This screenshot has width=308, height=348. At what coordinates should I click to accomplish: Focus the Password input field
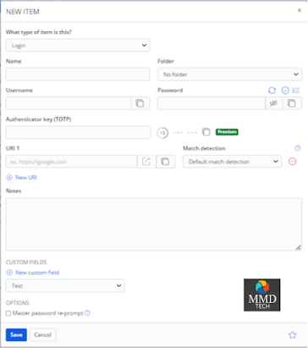(212, 103)
